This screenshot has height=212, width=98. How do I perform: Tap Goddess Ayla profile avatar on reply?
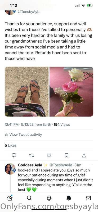coord(10,169)
